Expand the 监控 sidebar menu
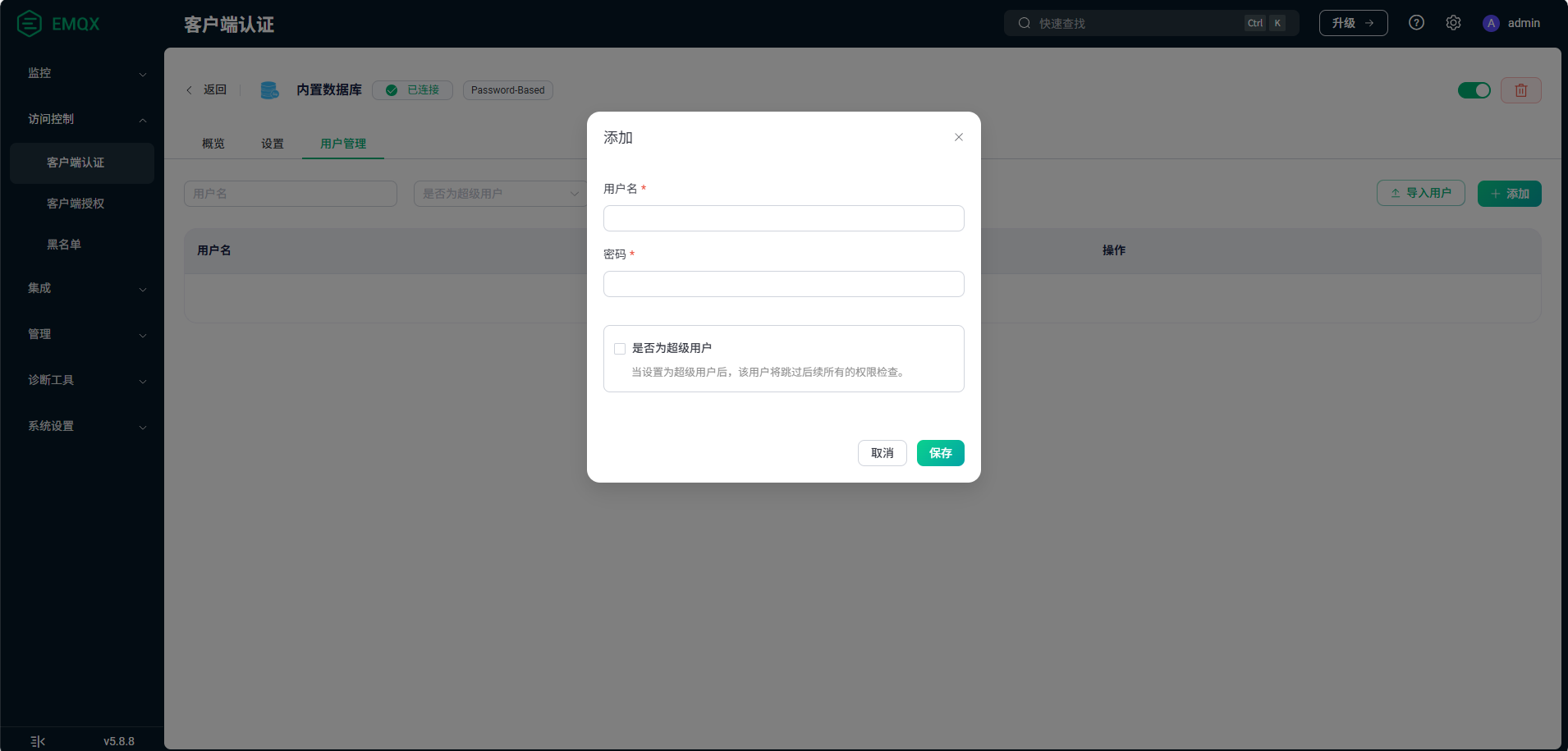This screenshot has width=1568, height=751. coord(82,73)
